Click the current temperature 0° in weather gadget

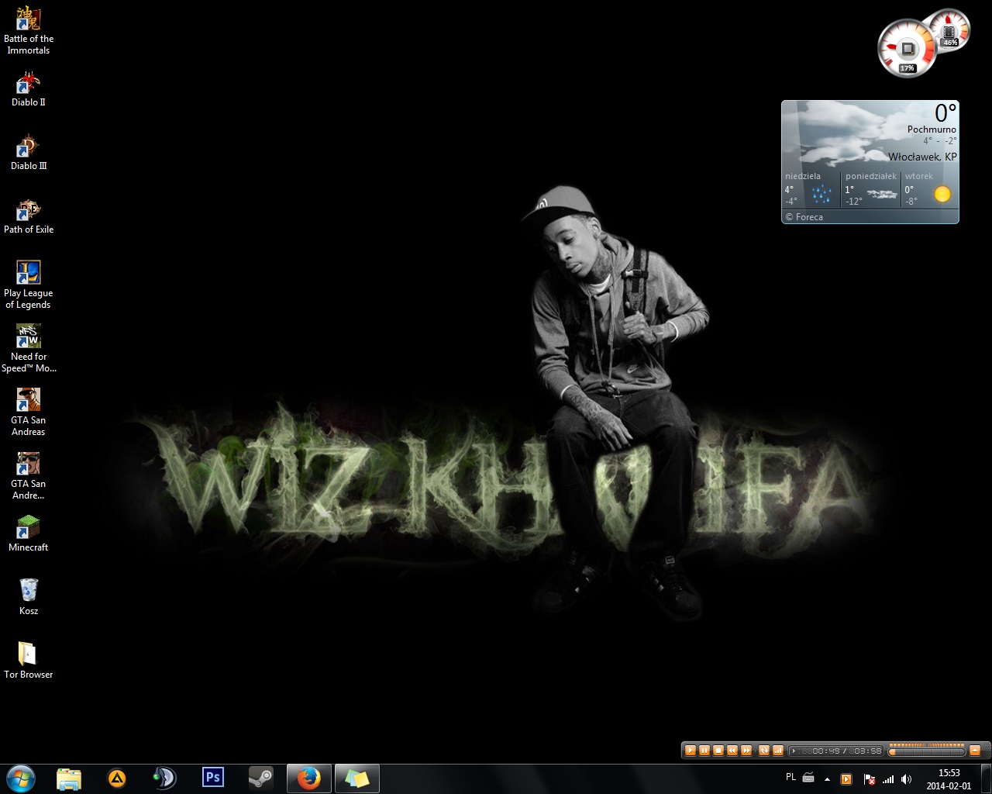945,113
